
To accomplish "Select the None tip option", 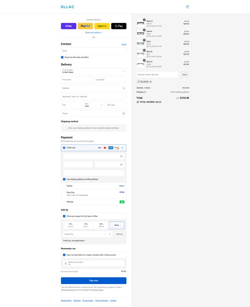I will tap(117, 225).
